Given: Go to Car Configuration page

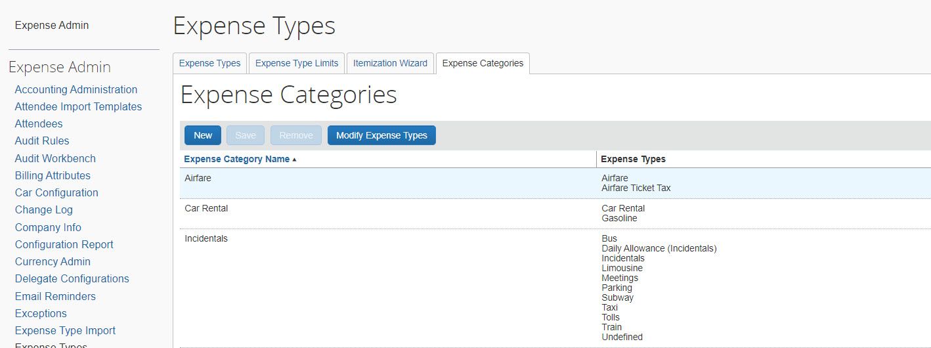Looking at the screenshot, I should pos(56,192).
